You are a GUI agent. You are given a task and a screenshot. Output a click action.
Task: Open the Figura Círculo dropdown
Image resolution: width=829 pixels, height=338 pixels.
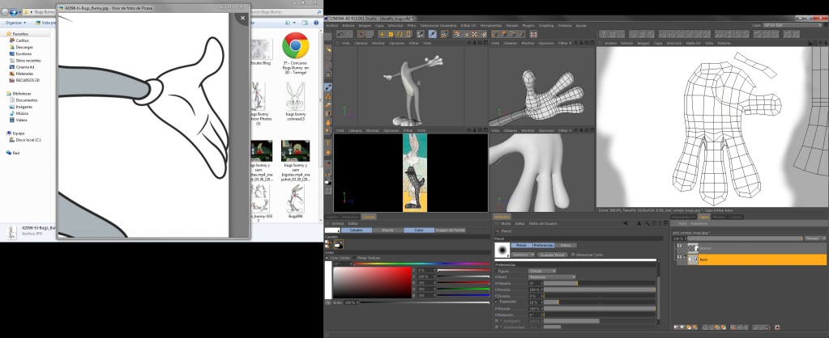542,271
